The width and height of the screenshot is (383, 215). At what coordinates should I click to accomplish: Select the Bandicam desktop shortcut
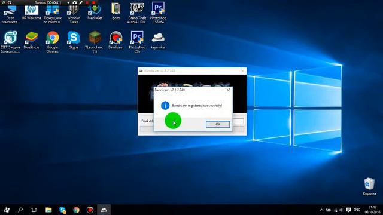pyautogui.click(x=115, y=40)
